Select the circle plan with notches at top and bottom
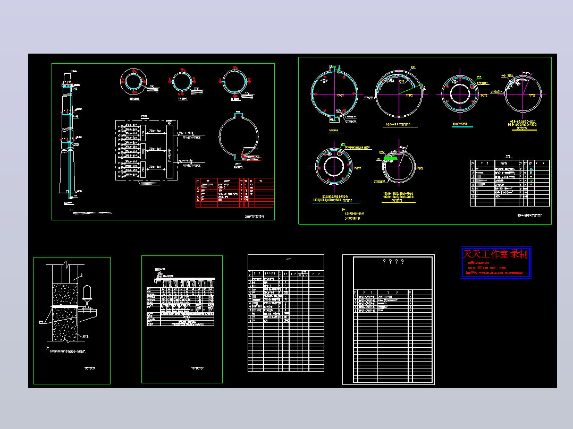The image size is (573, 429). (334, 94)
